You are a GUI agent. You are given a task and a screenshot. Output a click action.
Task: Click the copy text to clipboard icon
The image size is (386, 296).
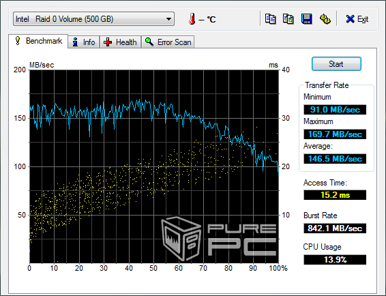[270, 19]
